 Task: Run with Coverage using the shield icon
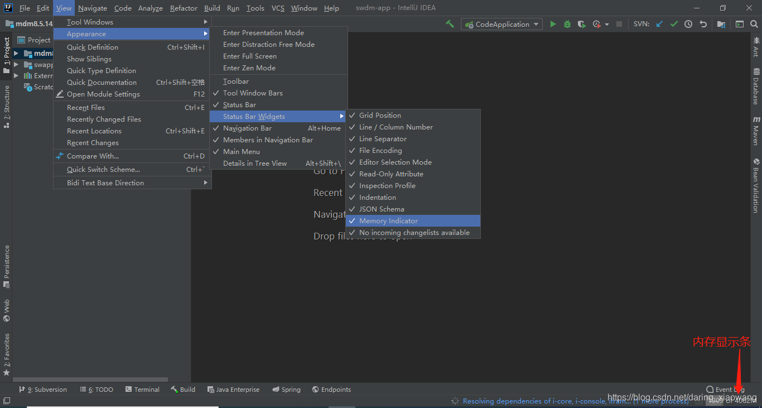point(582,24)
